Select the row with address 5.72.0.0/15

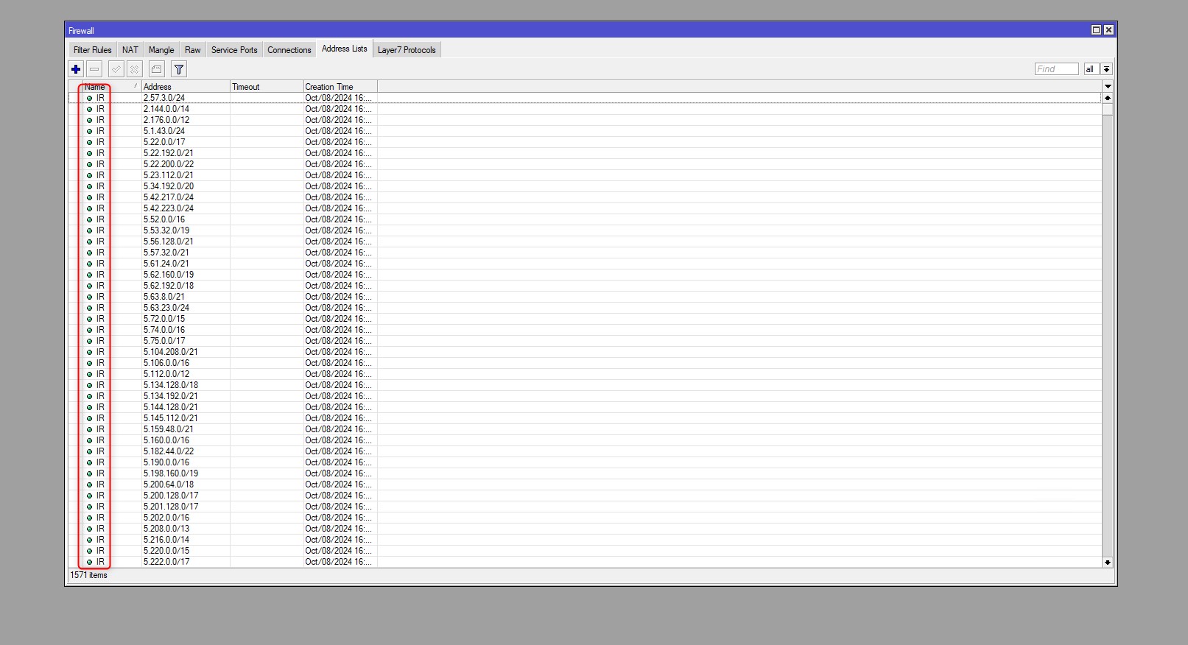586,319
